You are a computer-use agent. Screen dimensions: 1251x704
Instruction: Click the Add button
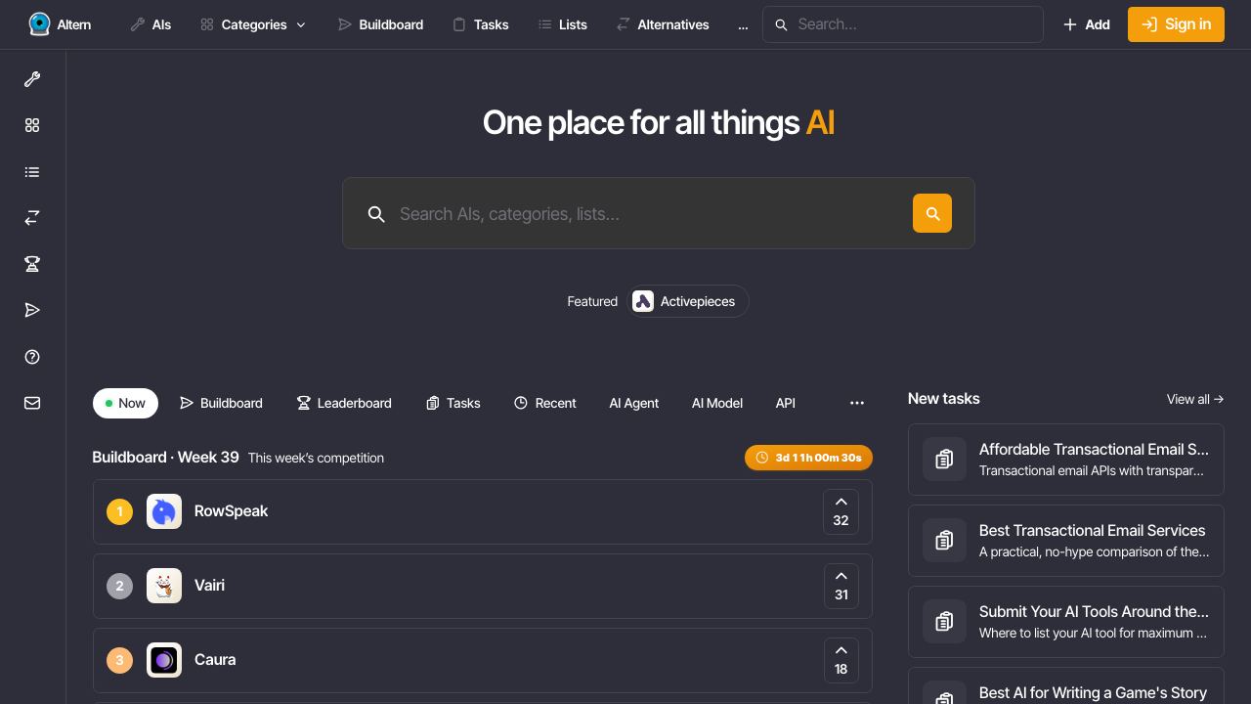1086,24
